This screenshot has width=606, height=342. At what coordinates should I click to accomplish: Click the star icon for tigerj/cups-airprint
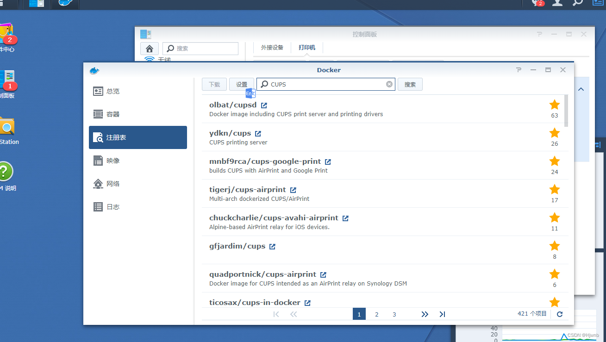click(555, 189)
